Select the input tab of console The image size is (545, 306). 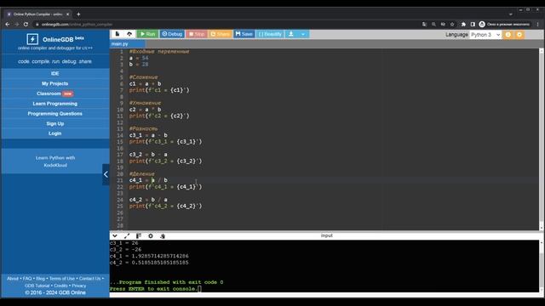coord(326,235)
